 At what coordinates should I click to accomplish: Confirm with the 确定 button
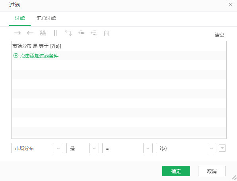pyautogui.click(x=176, y=171)
